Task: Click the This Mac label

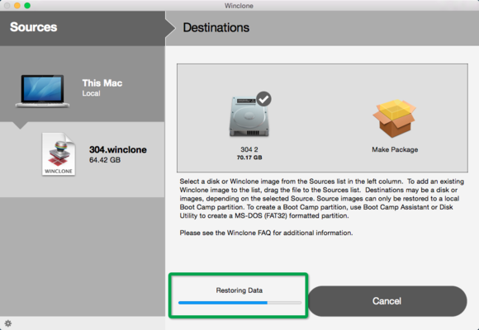Action: click(102, 83)
